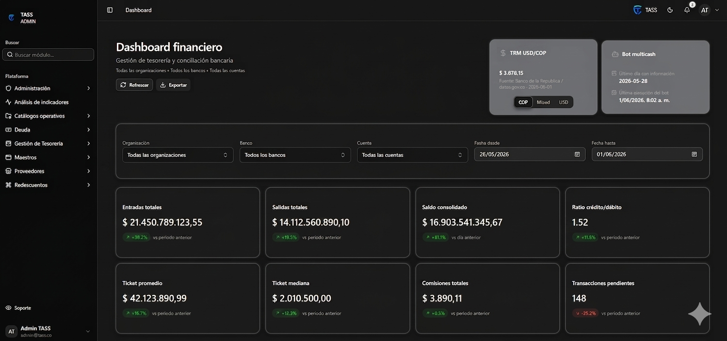Click Ratio crédito/débito value 1.52
Image resolution: width=727 pixels, height=341 pixels.
pos(580,222)
